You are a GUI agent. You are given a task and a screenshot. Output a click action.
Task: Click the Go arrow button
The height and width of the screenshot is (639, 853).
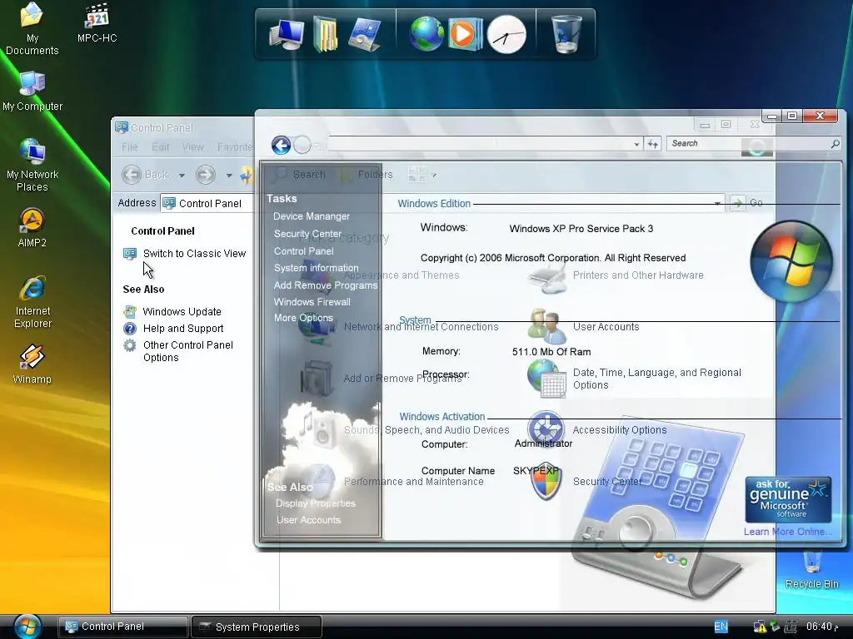click(x=738, y=203)
